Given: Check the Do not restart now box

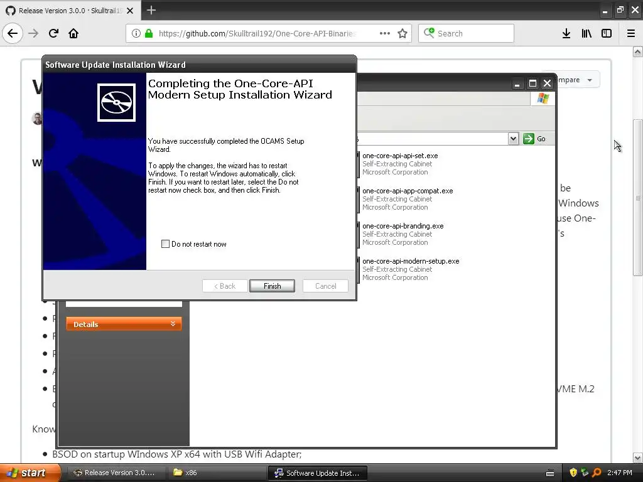Looking at the screenshot, I should click(x=165, y=244).
